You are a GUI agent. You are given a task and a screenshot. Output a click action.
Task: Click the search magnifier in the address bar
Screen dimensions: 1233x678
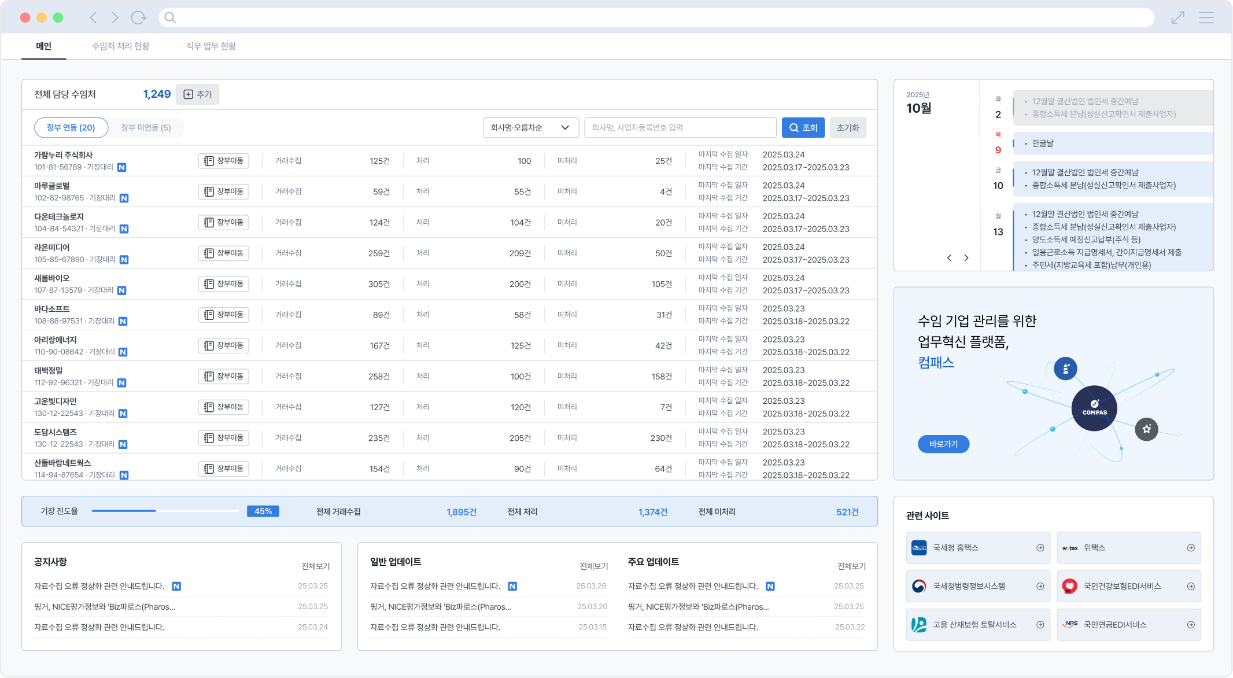click(x=170, y=17)
